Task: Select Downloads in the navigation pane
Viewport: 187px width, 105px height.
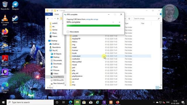Action: (56, 64)
